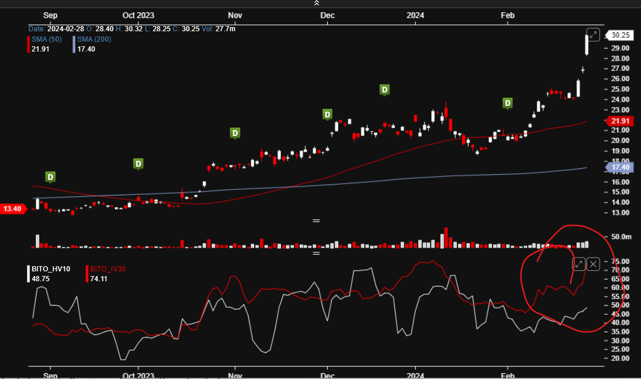The height and width of the screenshot is (379, 641).
Task: Click the blue SMA (200) color bar
Action: (74, 44)
